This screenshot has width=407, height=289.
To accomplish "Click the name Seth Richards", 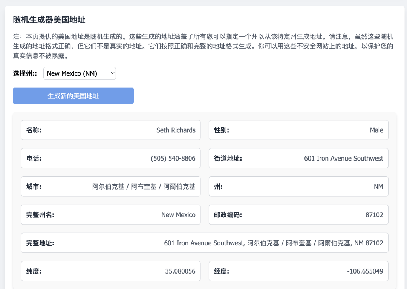I will [x=176, y=130].
